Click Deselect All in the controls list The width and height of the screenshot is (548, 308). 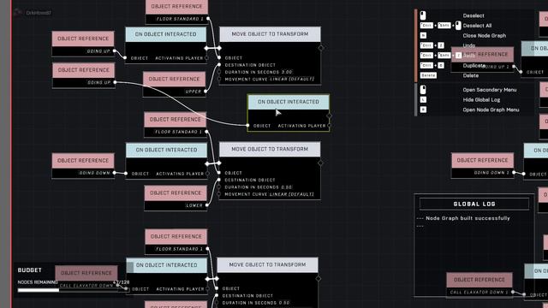coord(477,26)
